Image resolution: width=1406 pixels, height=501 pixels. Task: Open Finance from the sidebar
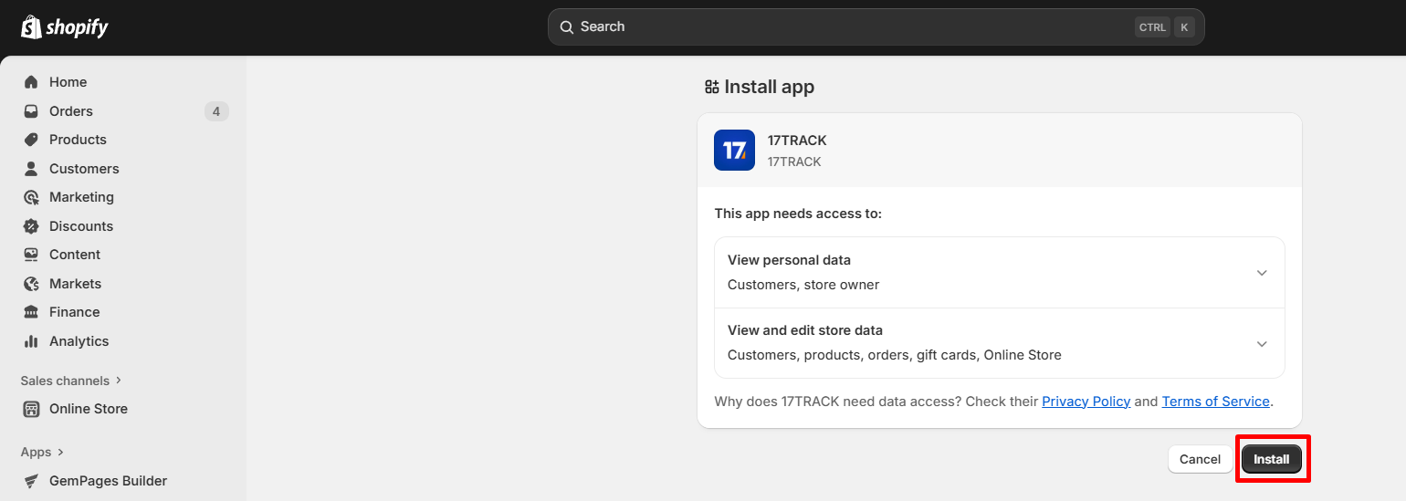pos(74,312)
